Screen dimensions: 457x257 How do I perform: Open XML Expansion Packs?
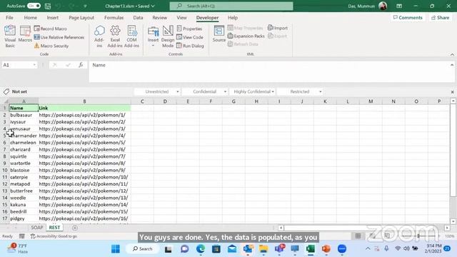click(x=246, y=36)
